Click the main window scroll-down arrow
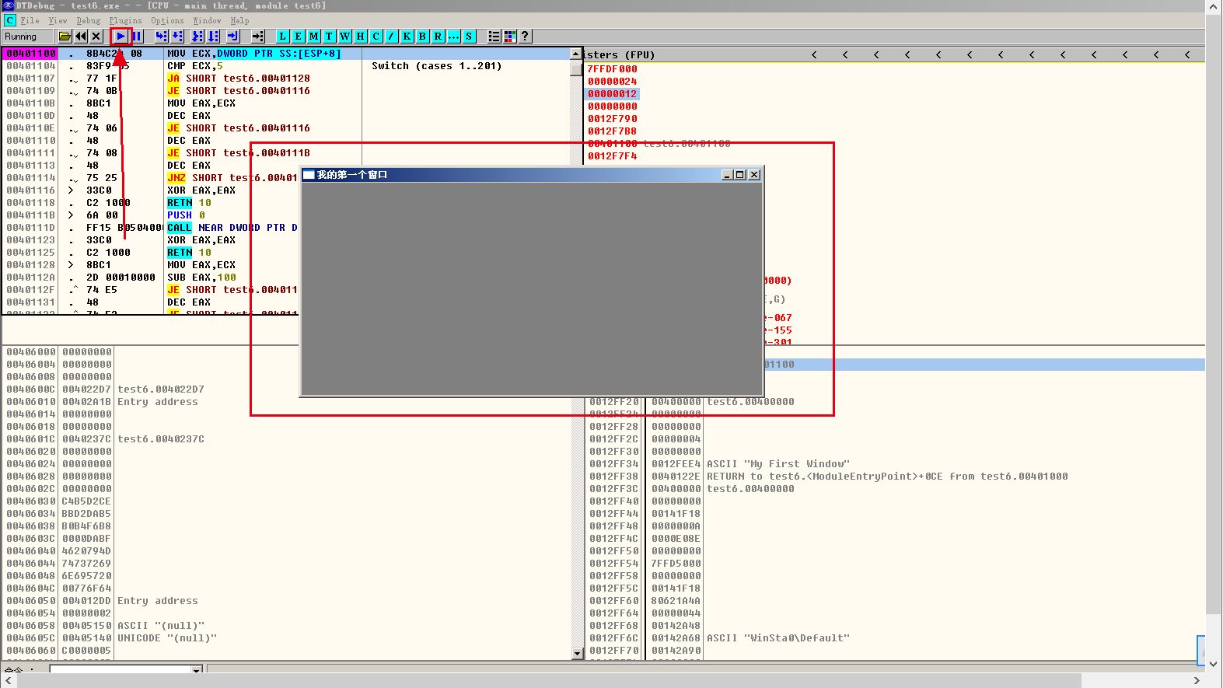The image size is (1223, 688). [1214, 664]
